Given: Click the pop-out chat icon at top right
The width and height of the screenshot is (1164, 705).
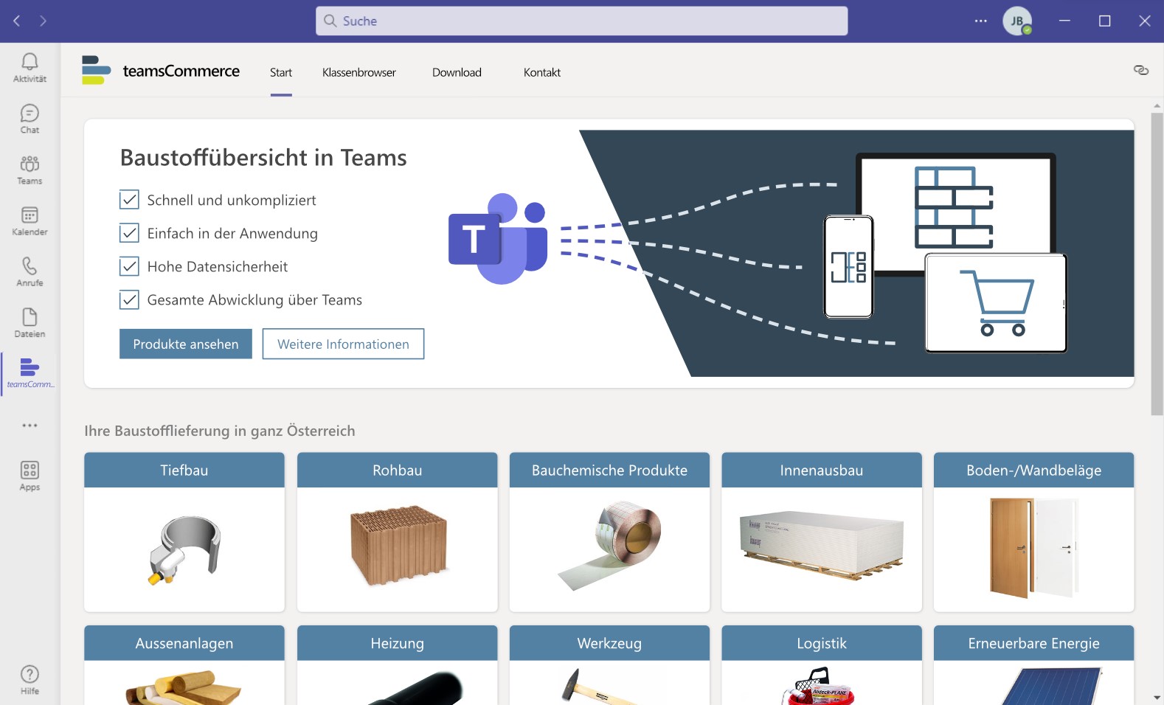Looking at the screenshot, I should (1141, 71).
